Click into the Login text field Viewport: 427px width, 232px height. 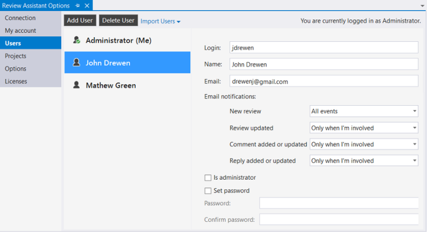click(x=324, y=47)
